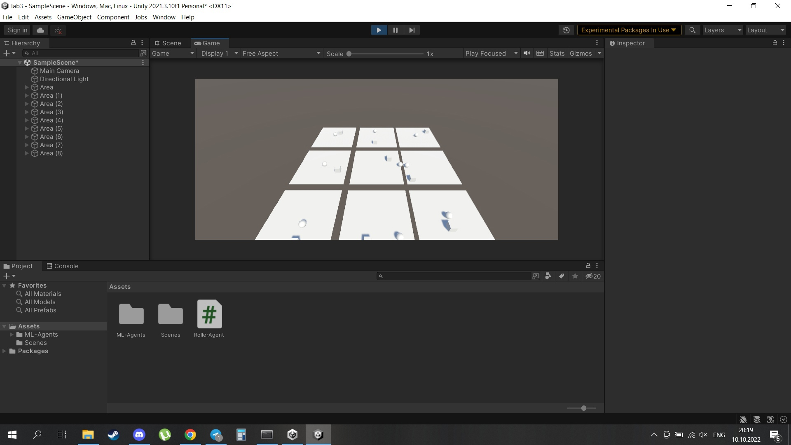Image resolution: width=791 pixels, height=445 pixels.
Task: Click the Project search by type icon
Action: (548, 276)
